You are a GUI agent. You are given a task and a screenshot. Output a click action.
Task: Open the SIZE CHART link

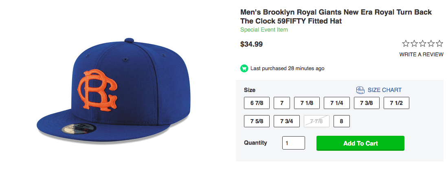coord(384,90)
